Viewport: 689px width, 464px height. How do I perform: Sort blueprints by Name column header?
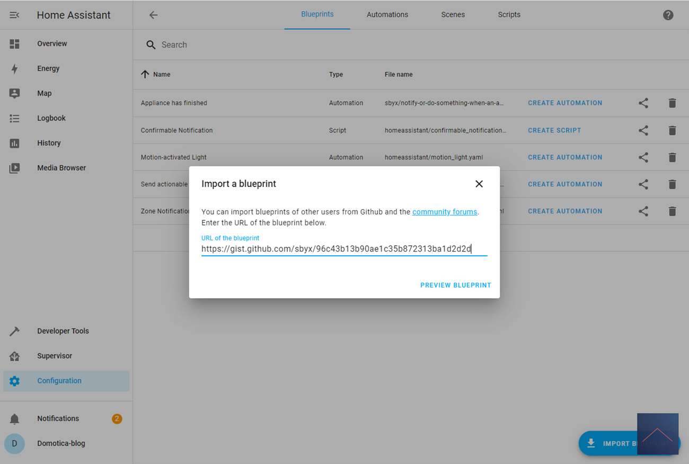(x=161, y=75)
